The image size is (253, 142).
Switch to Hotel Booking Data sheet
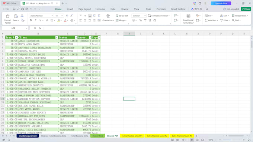click(x=79, y=136)
